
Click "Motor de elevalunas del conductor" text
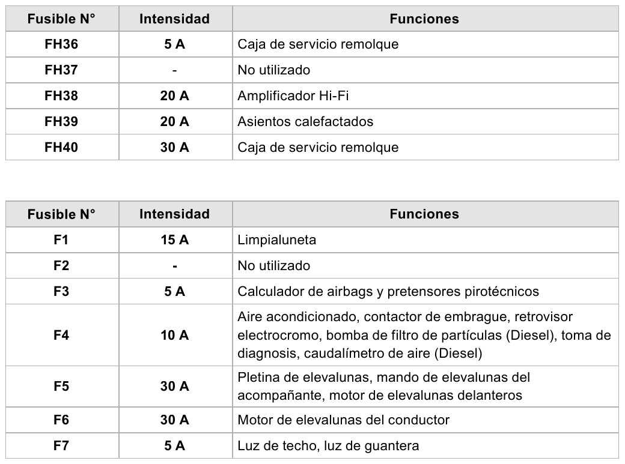(x=344, y=420)
